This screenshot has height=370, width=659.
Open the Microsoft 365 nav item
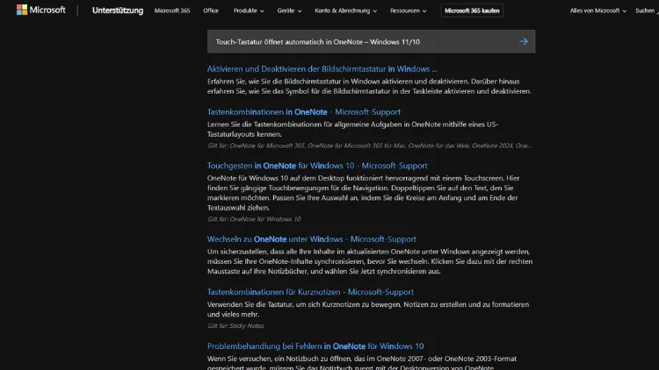point(172,11)
